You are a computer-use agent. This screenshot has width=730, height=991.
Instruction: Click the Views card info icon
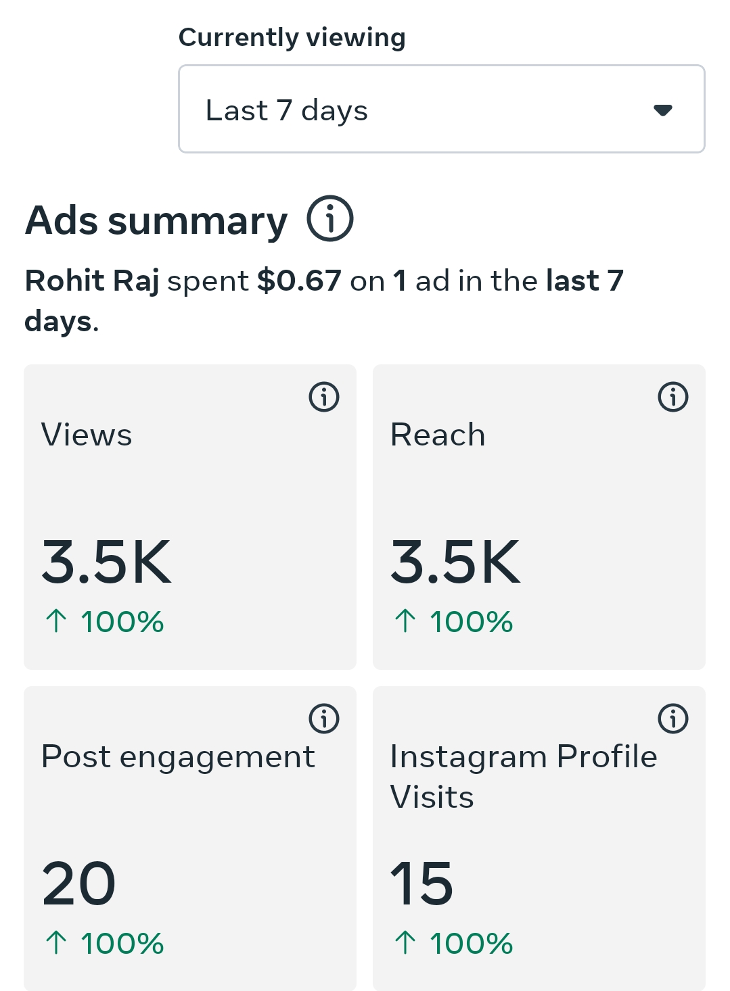324,397
